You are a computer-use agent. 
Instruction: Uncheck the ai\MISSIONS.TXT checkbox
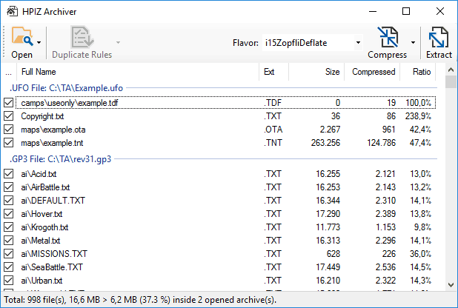click(x=8, y=254)
